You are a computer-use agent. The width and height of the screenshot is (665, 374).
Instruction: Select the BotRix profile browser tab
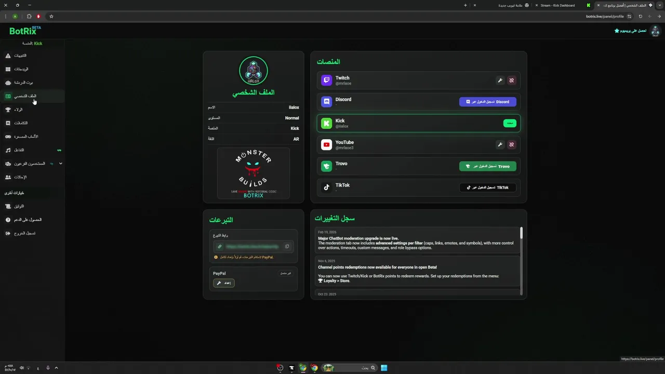(624, 5)
